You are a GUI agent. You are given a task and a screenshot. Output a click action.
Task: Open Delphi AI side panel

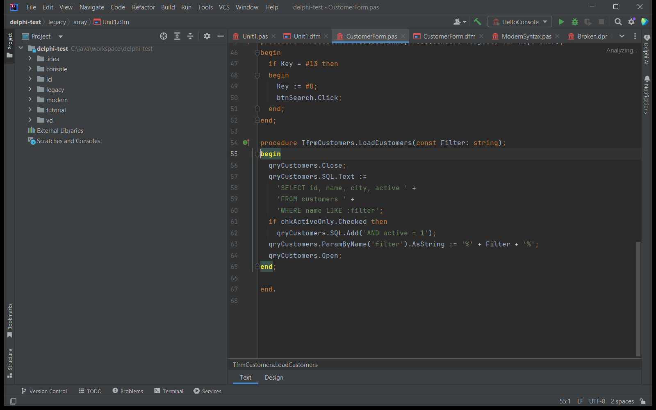pos(647,50)
